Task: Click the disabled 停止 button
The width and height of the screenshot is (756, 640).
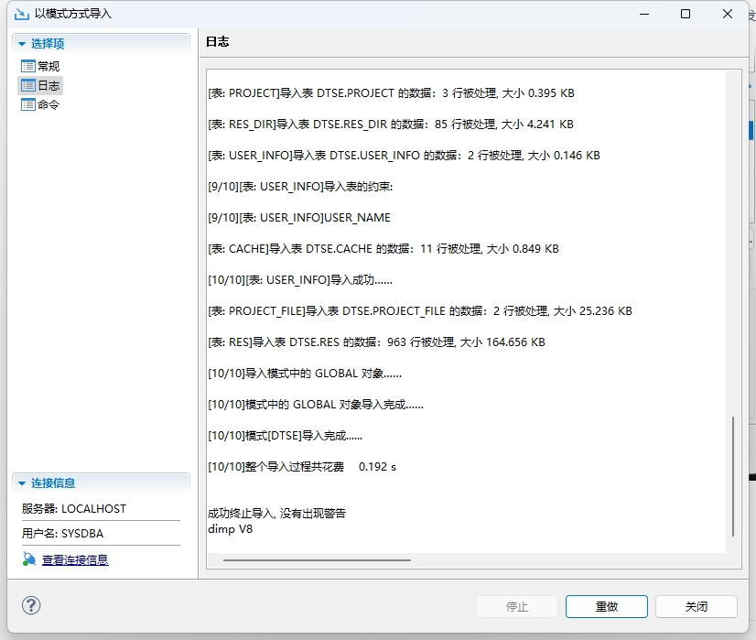Action: click(x=517, y=606)
